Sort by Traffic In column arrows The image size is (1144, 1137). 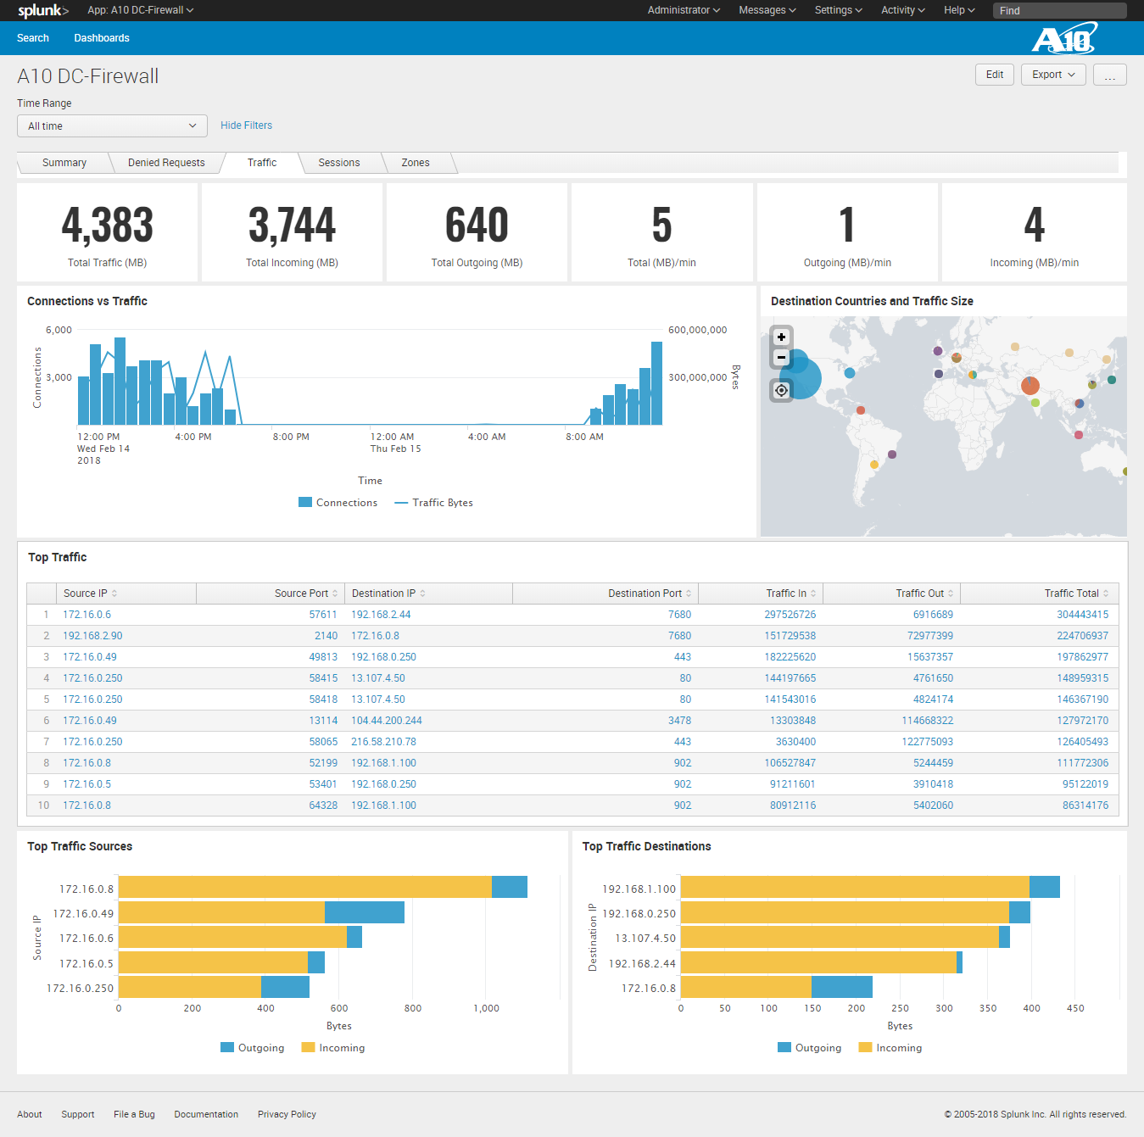[813, 594]
